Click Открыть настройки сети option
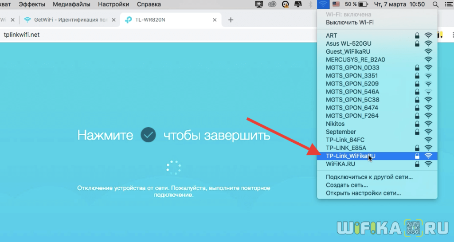 point(363,193)
